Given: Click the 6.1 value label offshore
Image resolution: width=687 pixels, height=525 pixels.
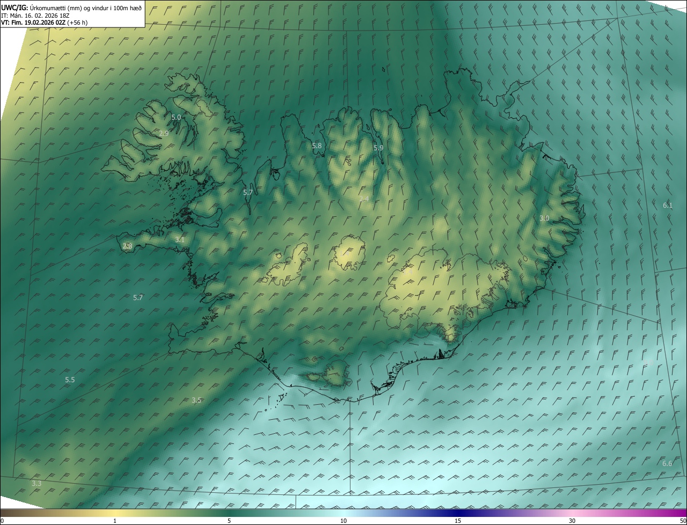Looking at the screenshot, I should [668, 205].
